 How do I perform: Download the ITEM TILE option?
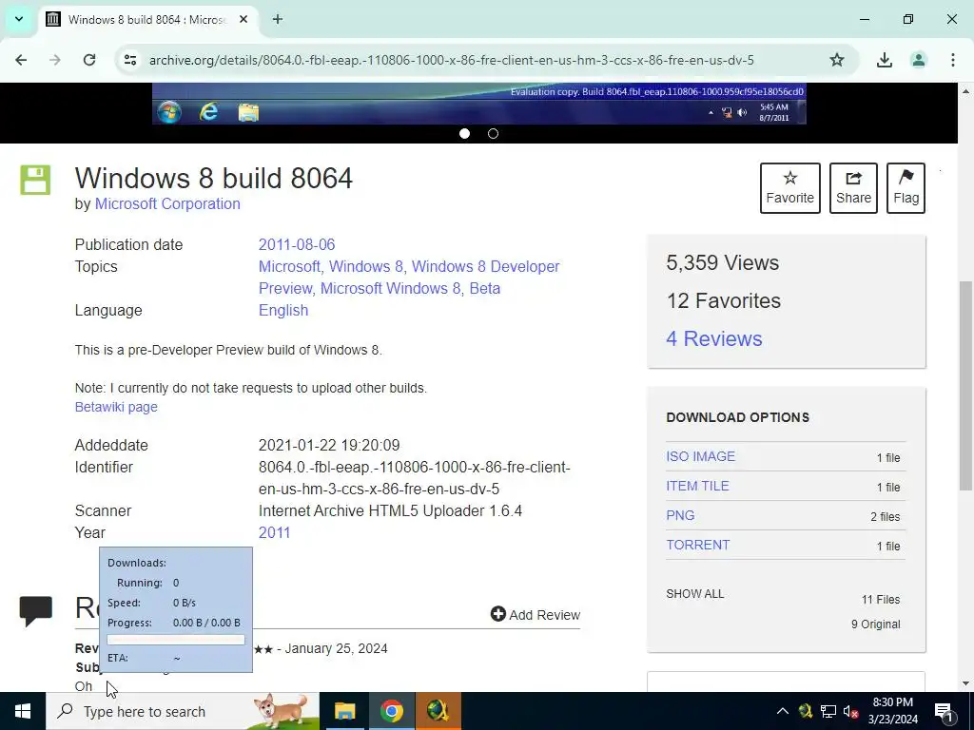697,486
